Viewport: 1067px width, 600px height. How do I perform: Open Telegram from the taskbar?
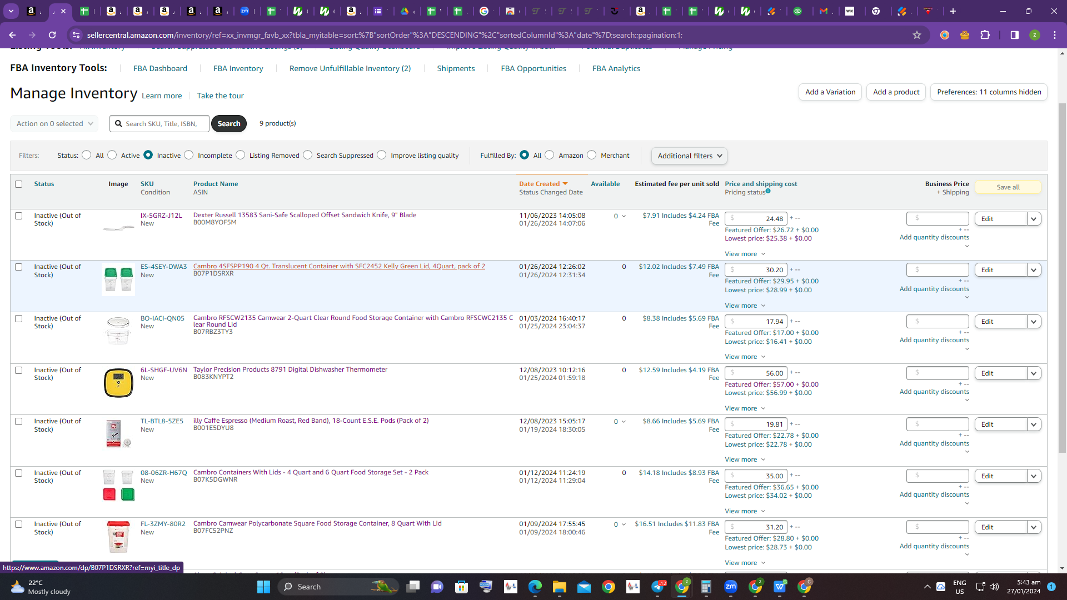pyautogui.click(x=658, y=587)
